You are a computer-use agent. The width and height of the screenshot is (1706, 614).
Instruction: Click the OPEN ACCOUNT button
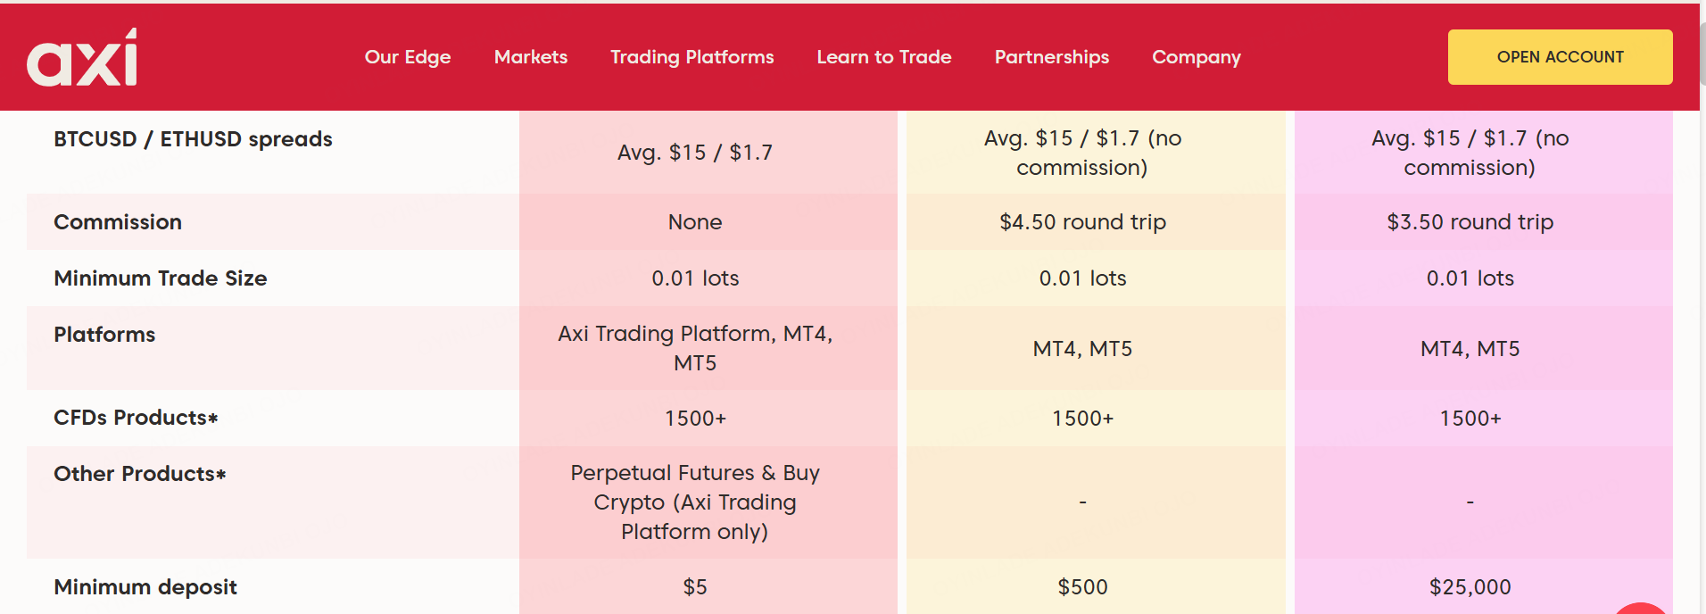coord(1560,57)
